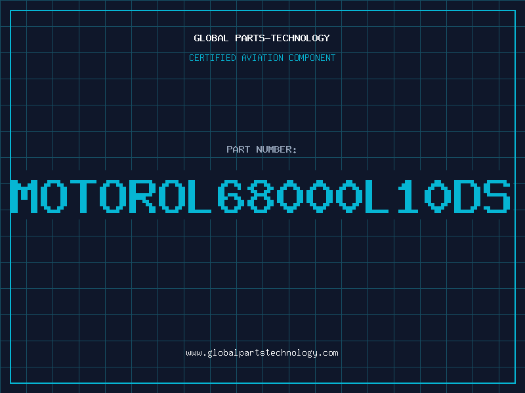The height and width of the screenshot is (393, 525).
Task: Select the COMPONENT word in subtitle
Action: click(x=312, y=58)
